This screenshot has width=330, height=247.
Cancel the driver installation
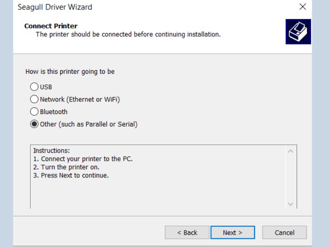pyautogui.click(x=284, y=233)
